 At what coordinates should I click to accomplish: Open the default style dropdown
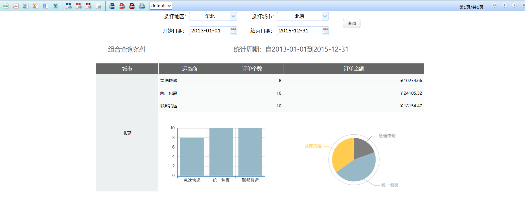tap(161, 6)
